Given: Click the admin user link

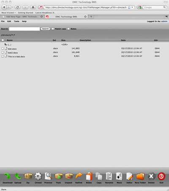Looking at the screenshot, I should tap(164, 22).
